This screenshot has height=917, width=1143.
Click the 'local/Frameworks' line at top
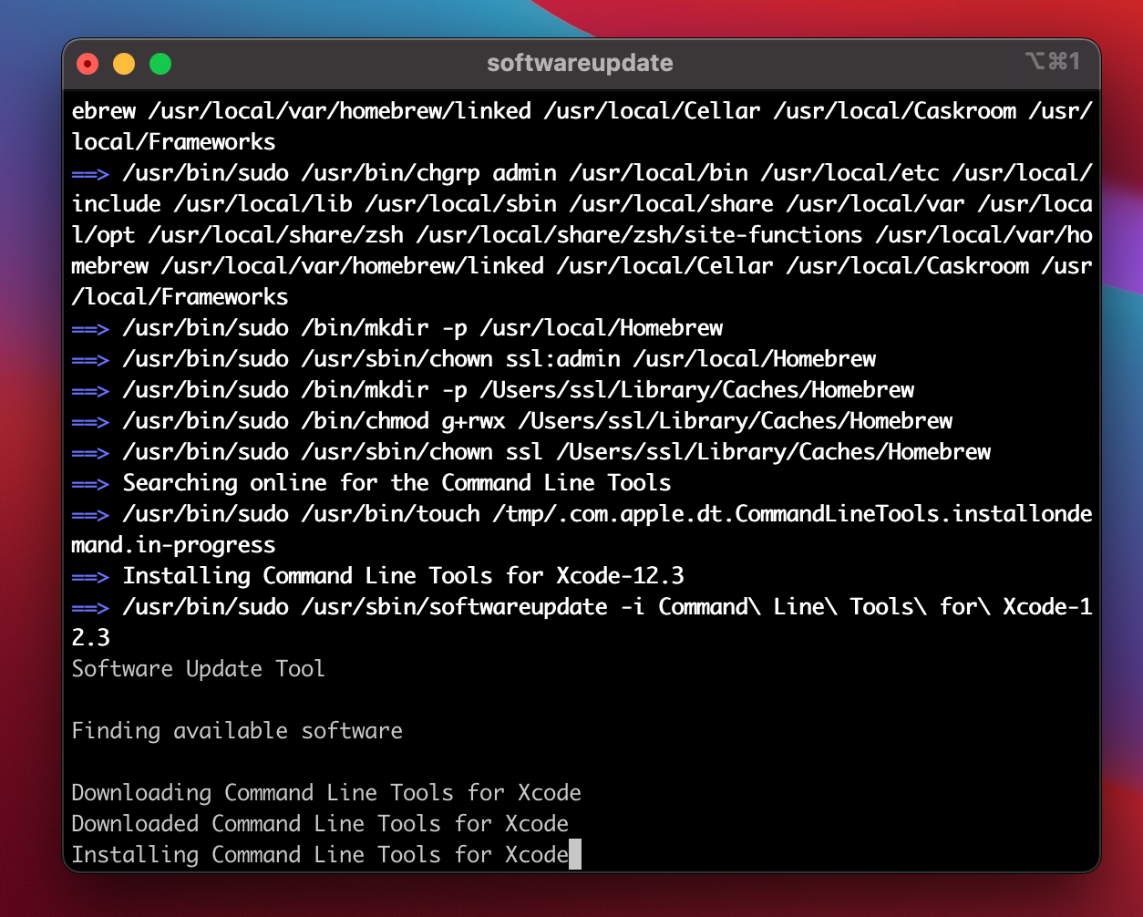(173, 142)
